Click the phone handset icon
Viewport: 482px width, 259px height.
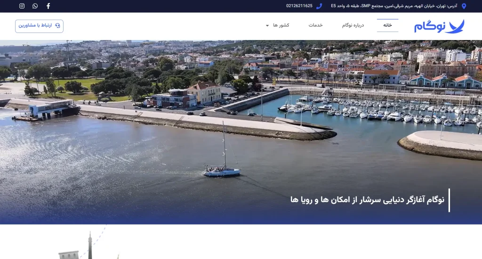coord(319,6)
